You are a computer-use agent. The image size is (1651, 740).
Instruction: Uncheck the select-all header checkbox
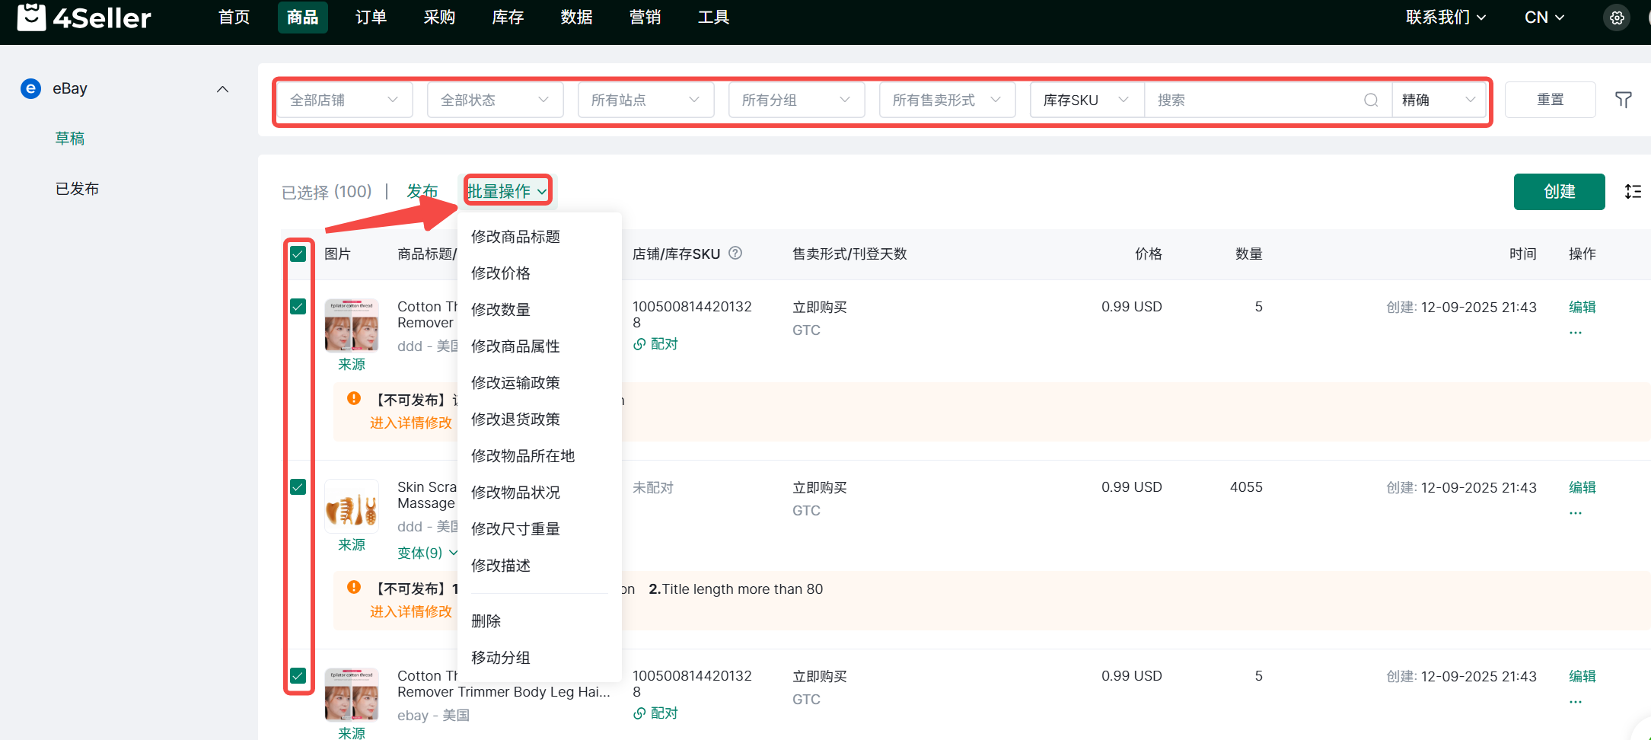click(x=298, y=254)
